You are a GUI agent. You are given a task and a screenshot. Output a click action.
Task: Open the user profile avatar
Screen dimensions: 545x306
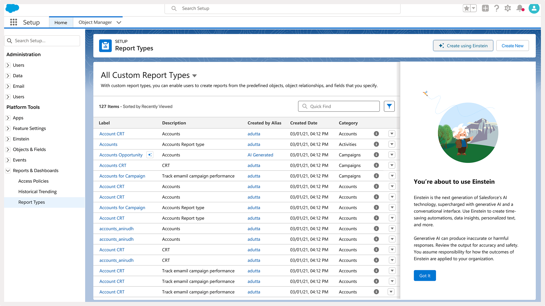pos(534,8)
